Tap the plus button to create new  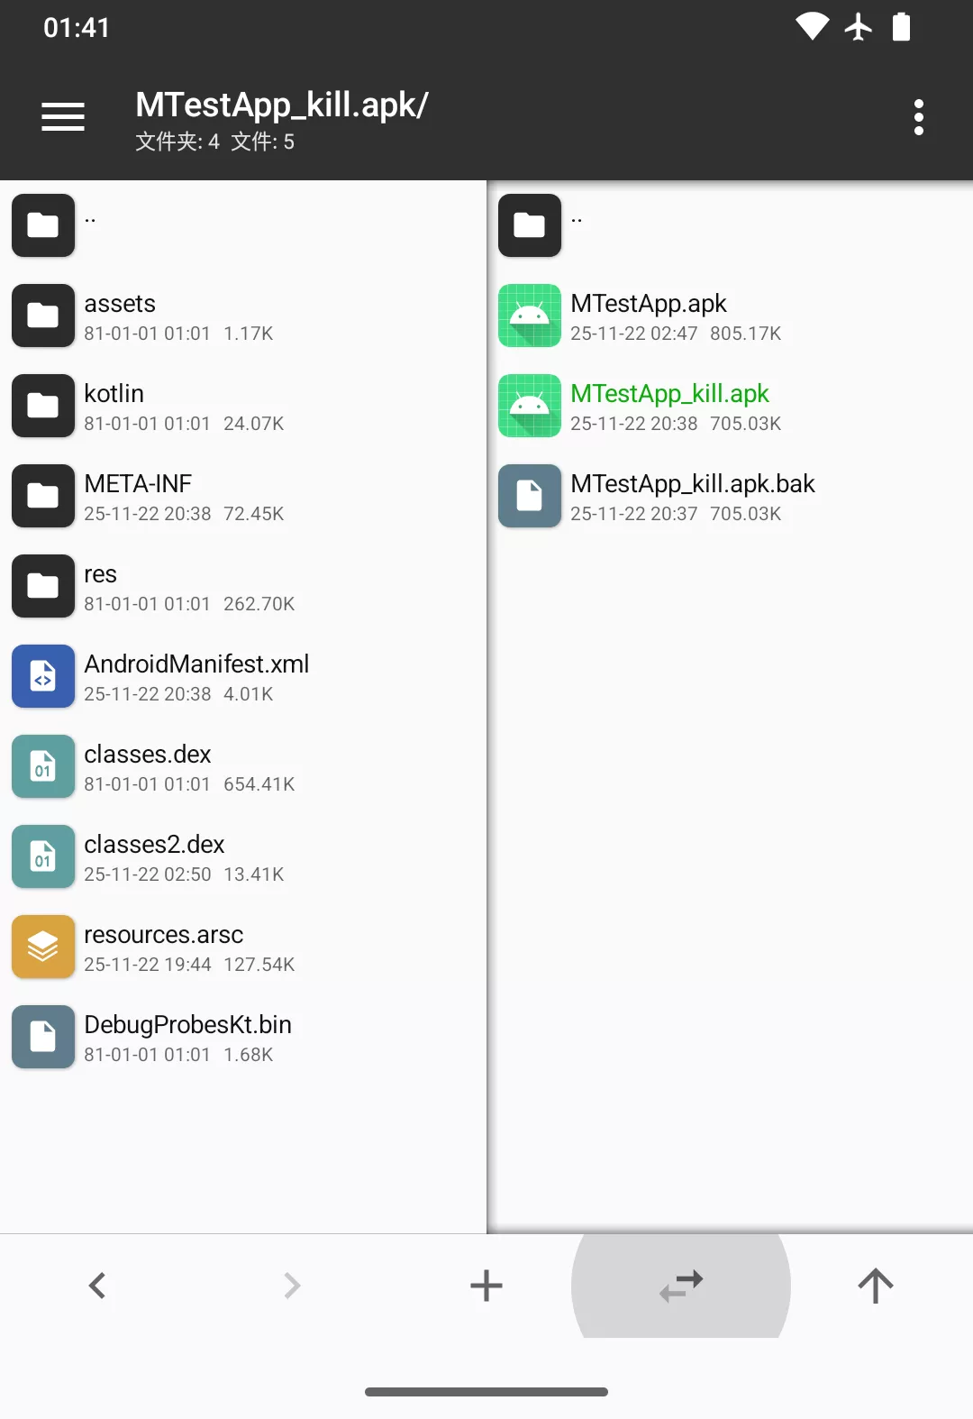pyautogui.click(x=486, y=1286)
